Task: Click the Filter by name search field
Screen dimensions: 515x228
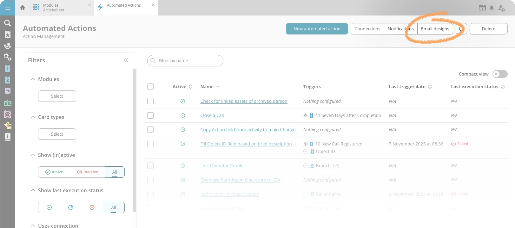Action: point(185,61)
